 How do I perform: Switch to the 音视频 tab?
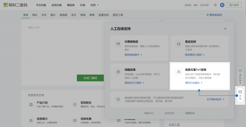tap(63, 15)
